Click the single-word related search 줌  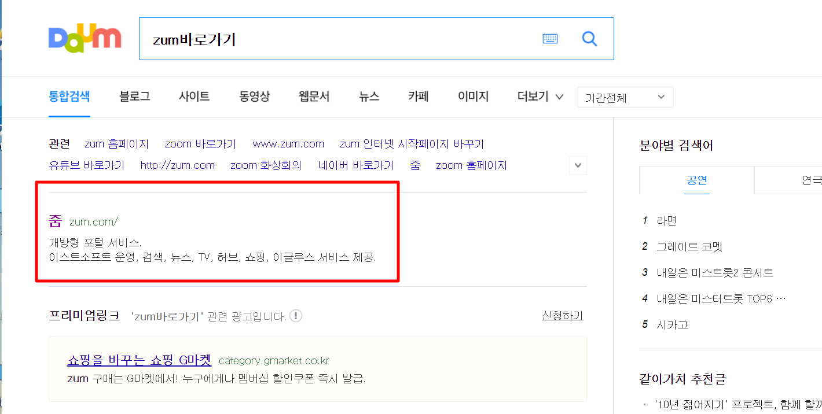click(x=415, y=165)
